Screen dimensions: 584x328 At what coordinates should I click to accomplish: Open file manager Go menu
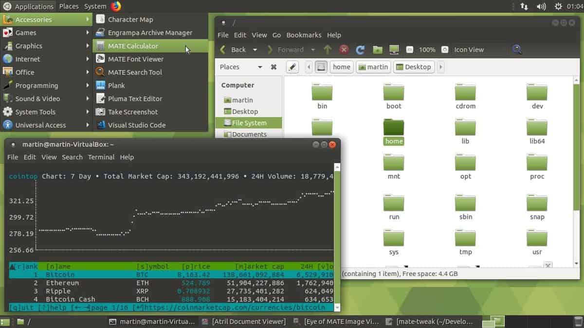point(276,35)
